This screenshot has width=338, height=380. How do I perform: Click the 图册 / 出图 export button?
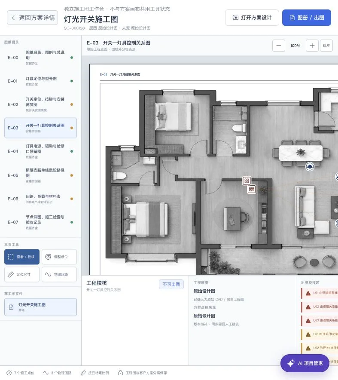click(307, 18)
